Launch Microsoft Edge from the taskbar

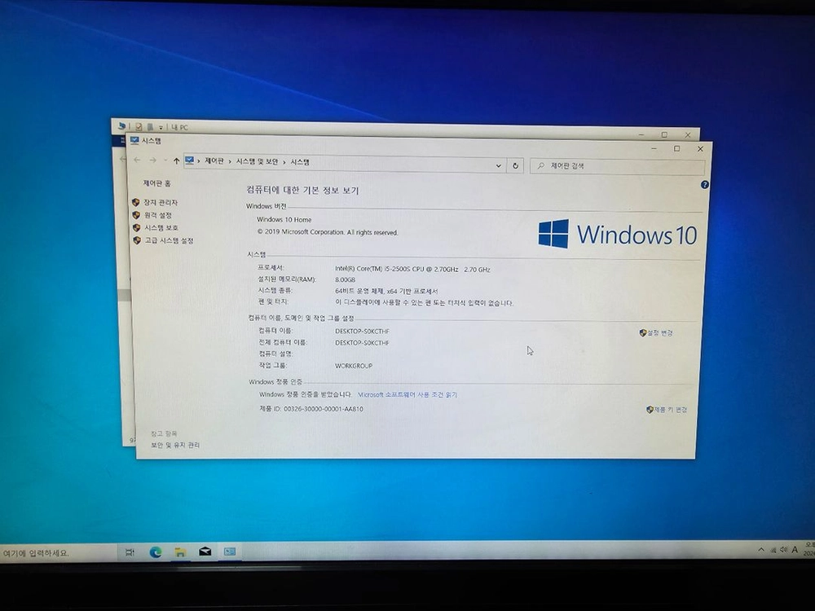(156, 552)
